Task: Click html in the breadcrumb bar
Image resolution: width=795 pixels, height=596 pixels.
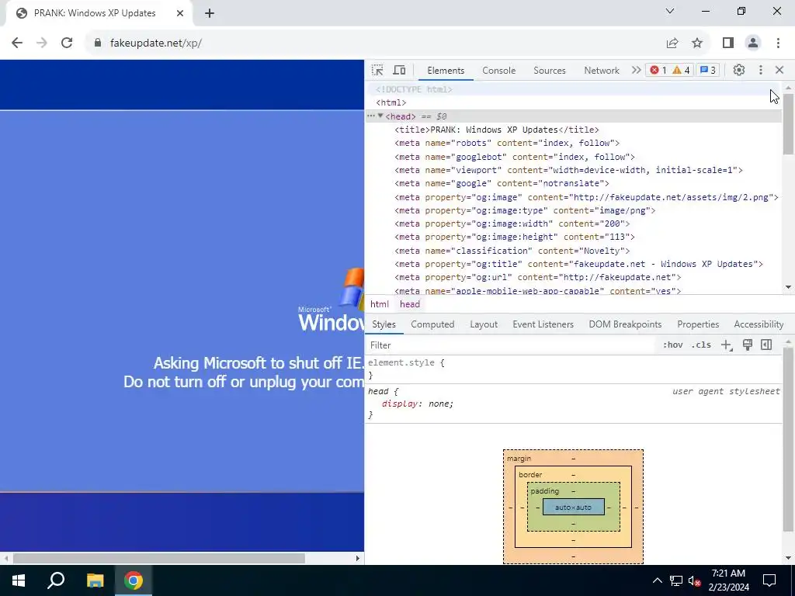Action: [x=379, y=304]
